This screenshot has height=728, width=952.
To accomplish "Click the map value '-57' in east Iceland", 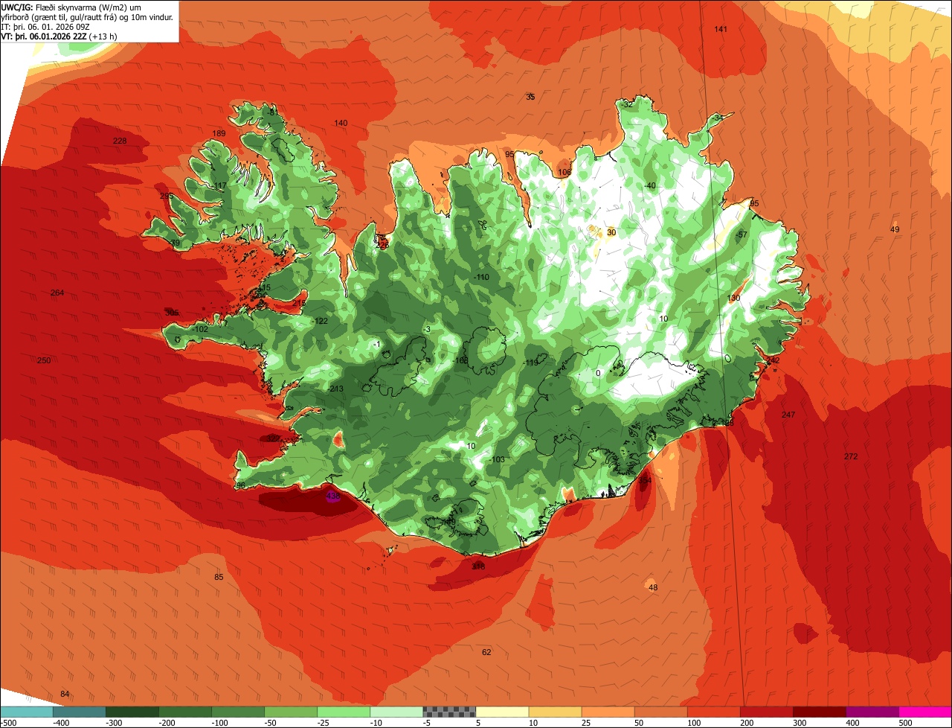I will click(741, 234).
